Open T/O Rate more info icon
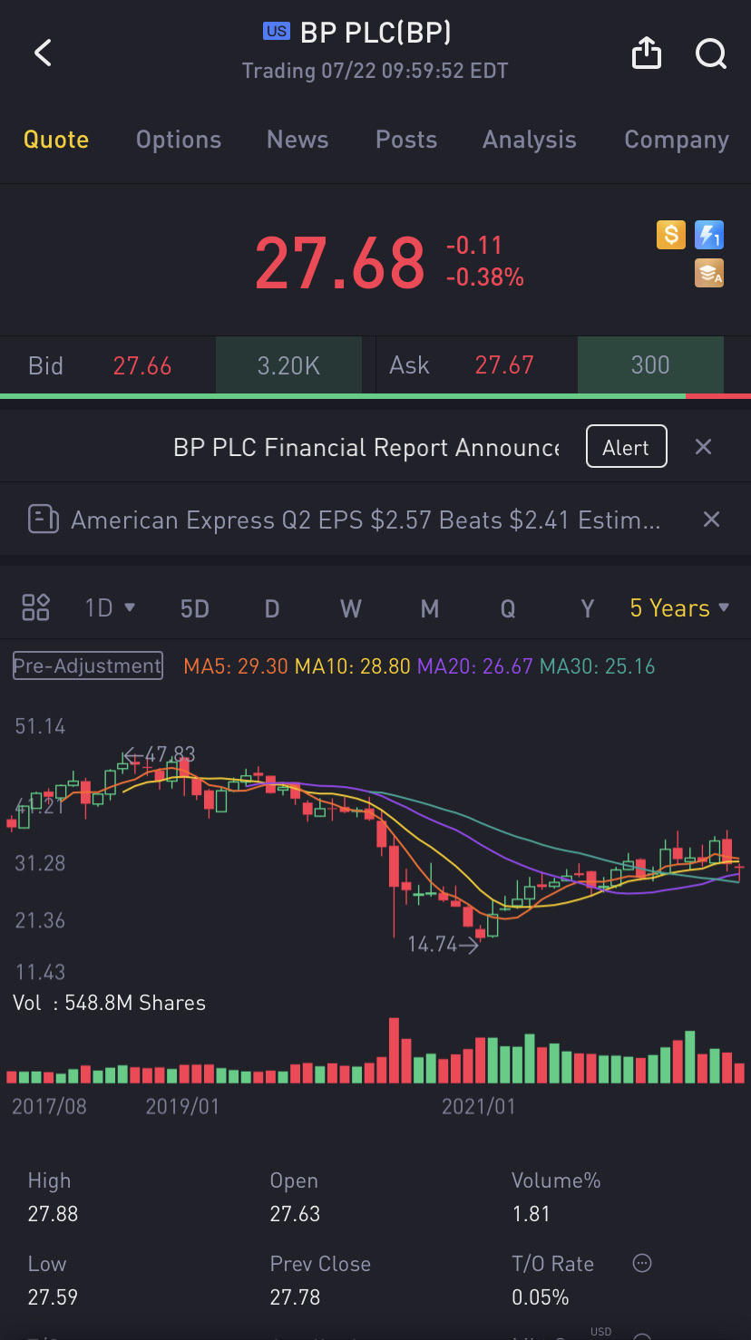 point(642,1263)
